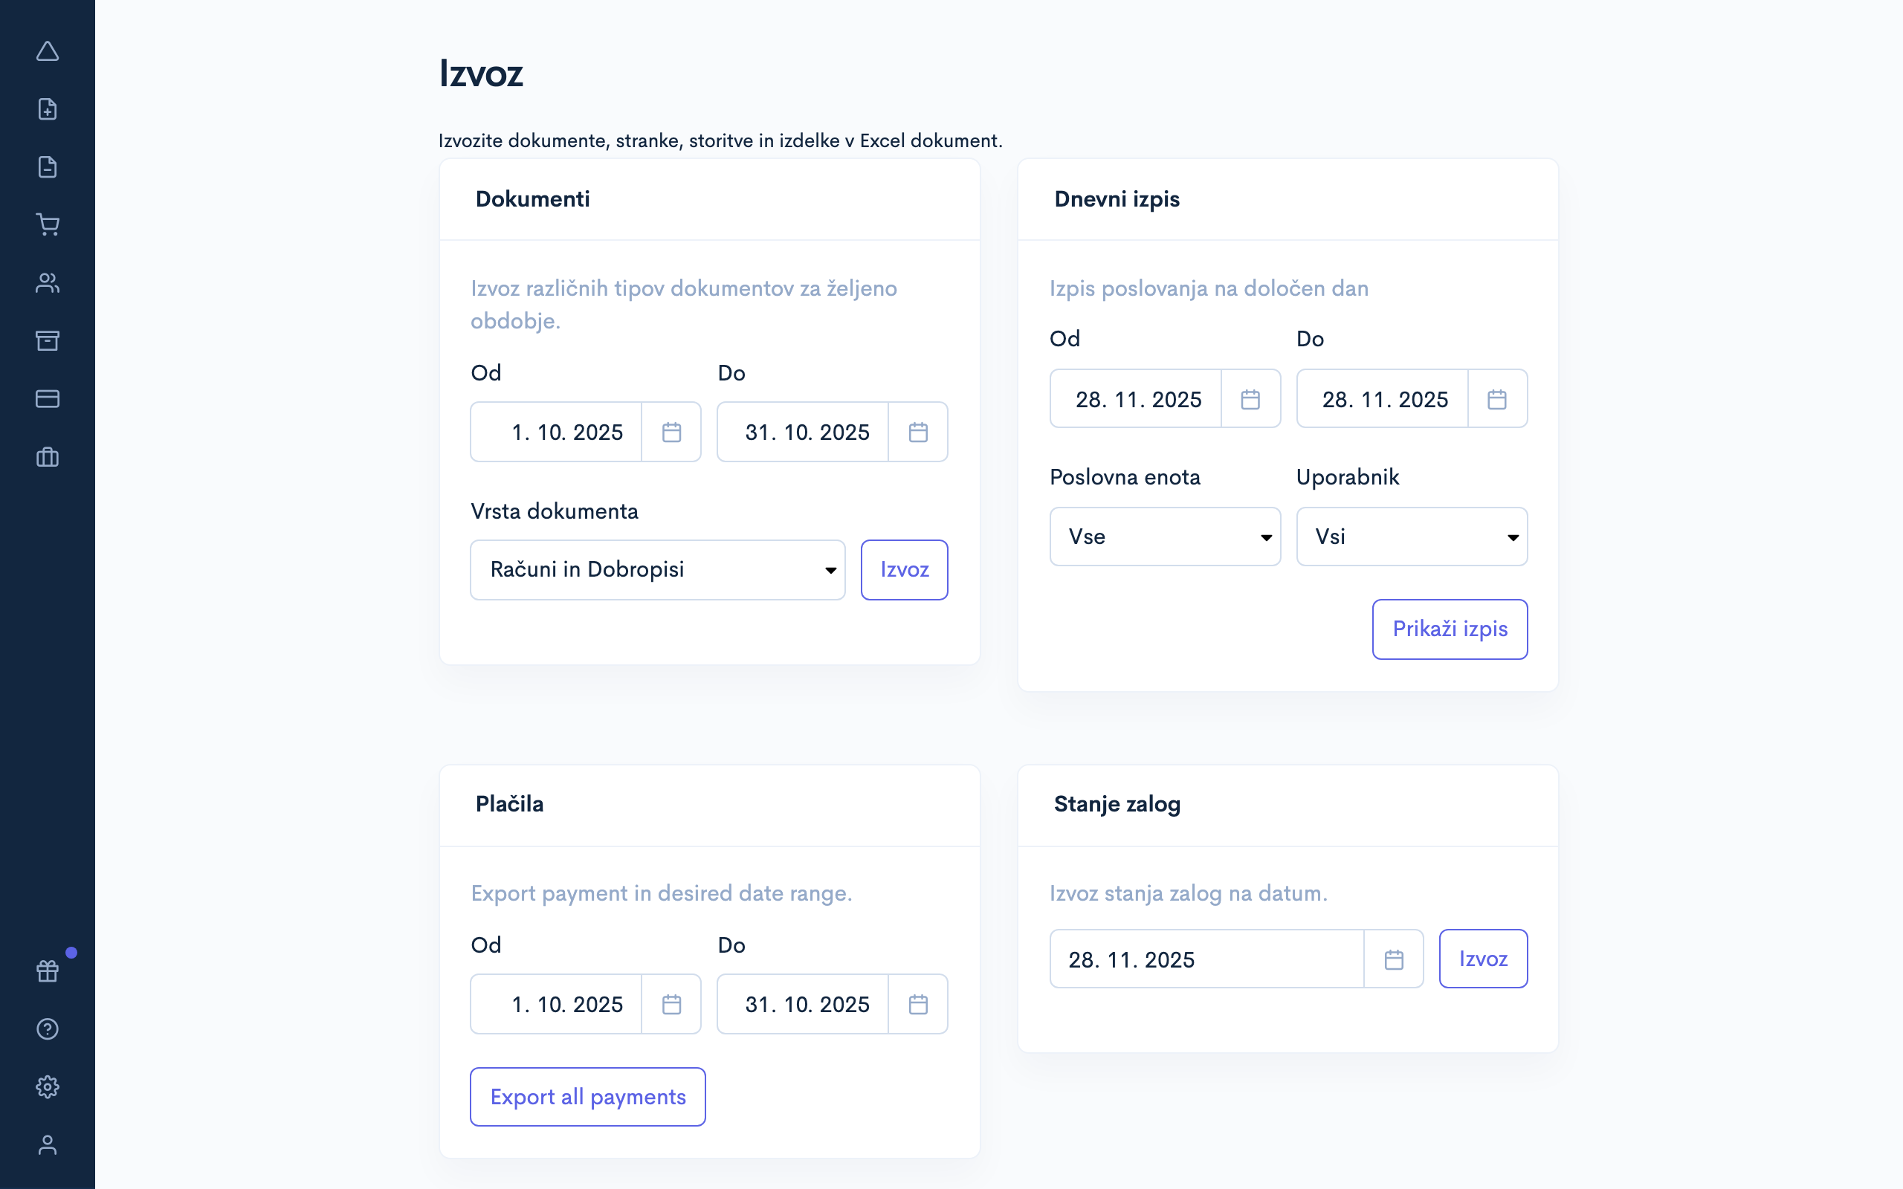Open the user profile icon in sidebar
Image resolution: width=1903 pixels, height=1189 pixels.
(x=47, y=1145)
